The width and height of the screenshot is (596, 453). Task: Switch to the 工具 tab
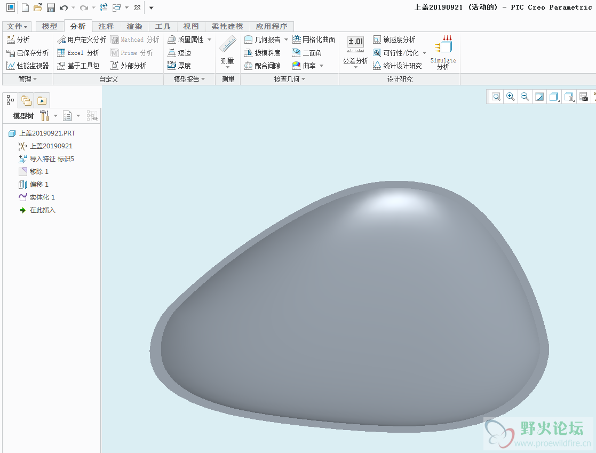[163, 26]
